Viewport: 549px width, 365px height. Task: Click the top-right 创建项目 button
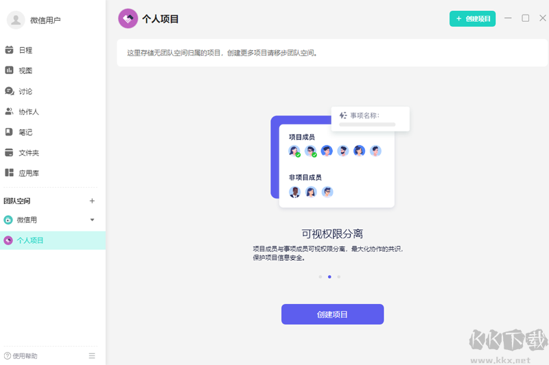472,19
